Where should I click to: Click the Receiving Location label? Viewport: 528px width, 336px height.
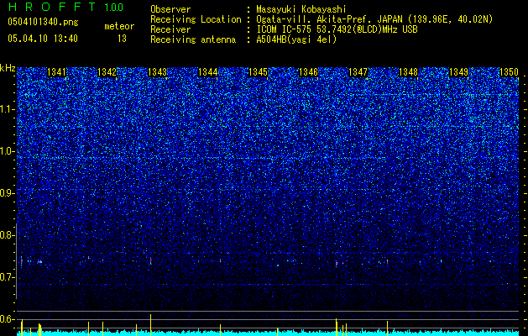[x=196, y=19]
